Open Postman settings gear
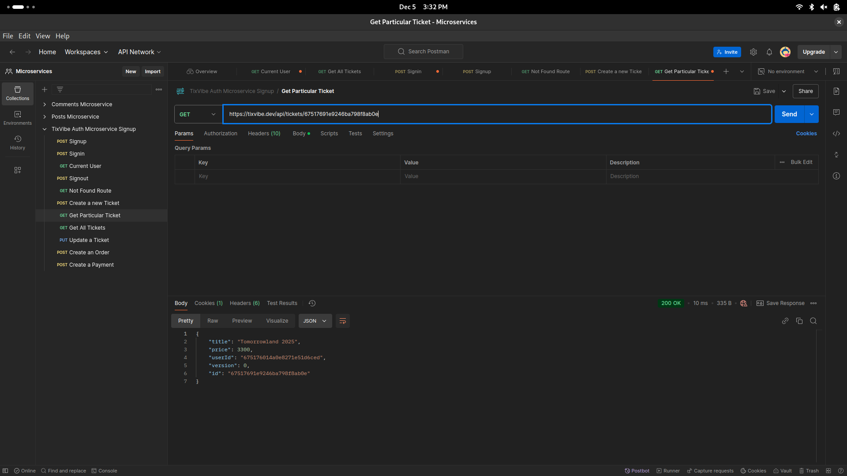Viewport: 847px width, 476px height. pos(753,52)
